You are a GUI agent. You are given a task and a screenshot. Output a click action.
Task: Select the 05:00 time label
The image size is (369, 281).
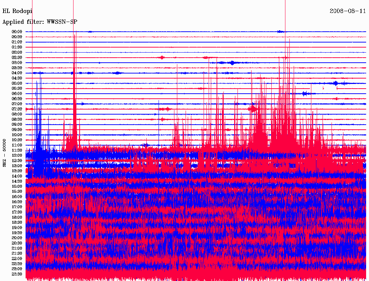pos(17,83)
